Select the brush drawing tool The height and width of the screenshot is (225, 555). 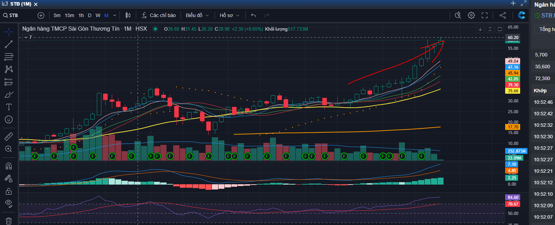pyautogui.click(x=9, y=94)
